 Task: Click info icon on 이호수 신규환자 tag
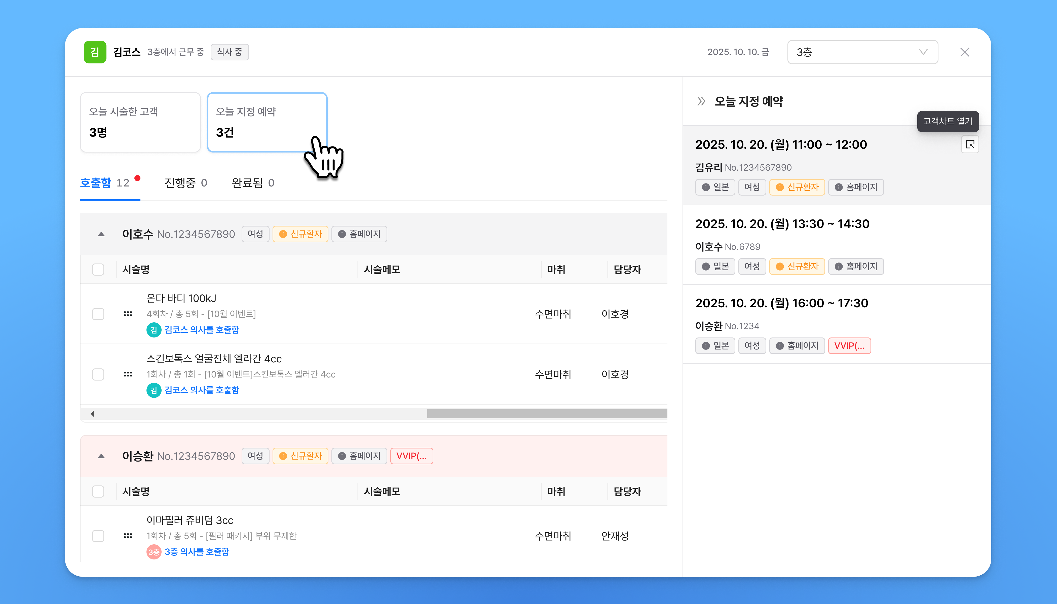283,234
